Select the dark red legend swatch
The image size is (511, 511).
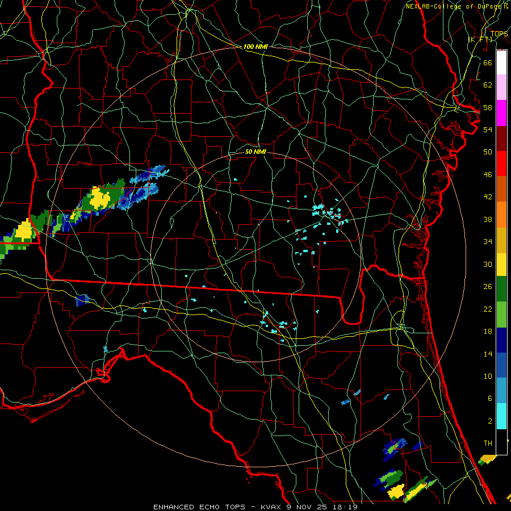(501, 138)
